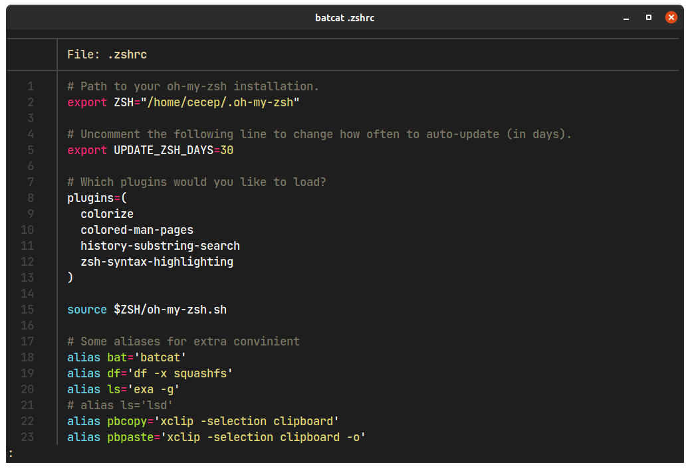Viewport: 690px width, 469px height.
Task: Click the colorize plugin entry
Action: (107, 213)
